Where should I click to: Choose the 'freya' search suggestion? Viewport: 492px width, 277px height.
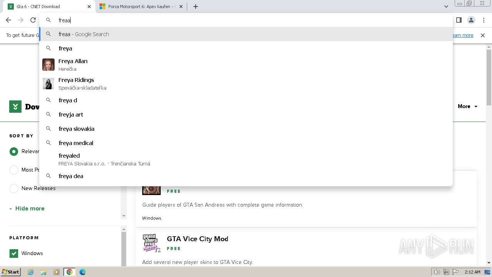point(246,48)
